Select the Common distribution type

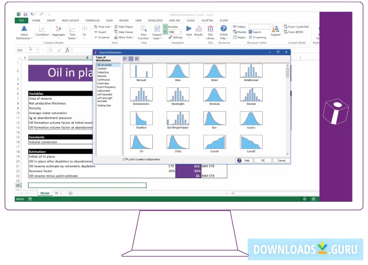click(x=102, y=69)
